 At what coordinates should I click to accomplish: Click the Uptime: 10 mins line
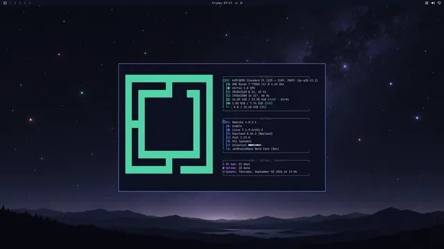pos(236,168)
